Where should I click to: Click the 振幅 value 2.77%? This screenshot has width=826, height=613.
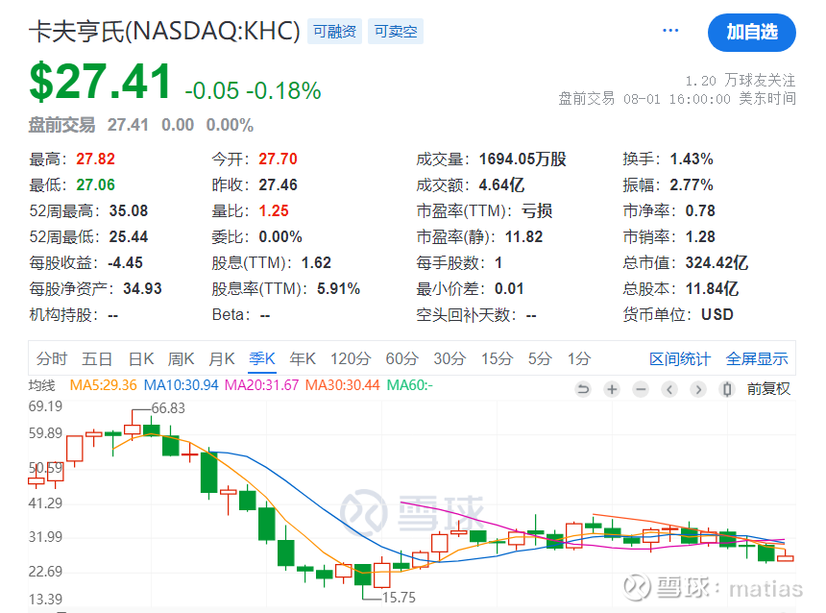(692, 185)
